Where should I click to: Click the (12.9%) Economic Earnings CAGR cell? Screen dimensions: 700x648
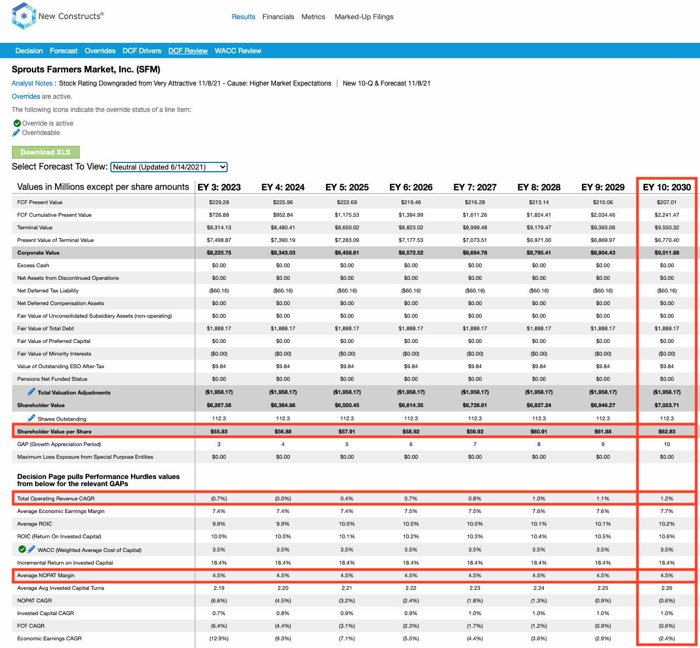click(219, 639)
